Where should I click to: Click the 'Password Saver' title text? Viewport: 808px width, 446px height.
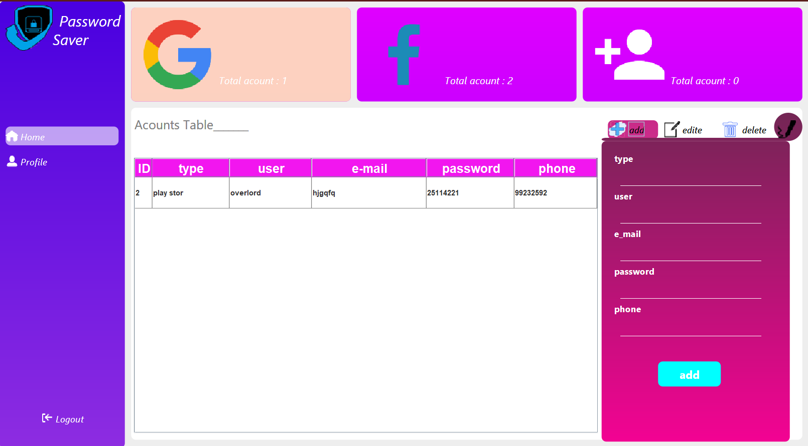87,31
